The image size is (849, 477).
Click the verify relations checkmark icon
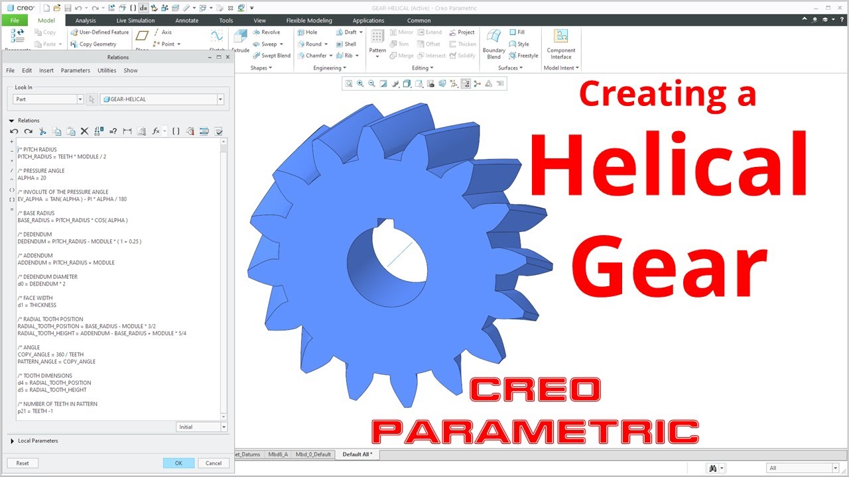[x=219, y=132]
